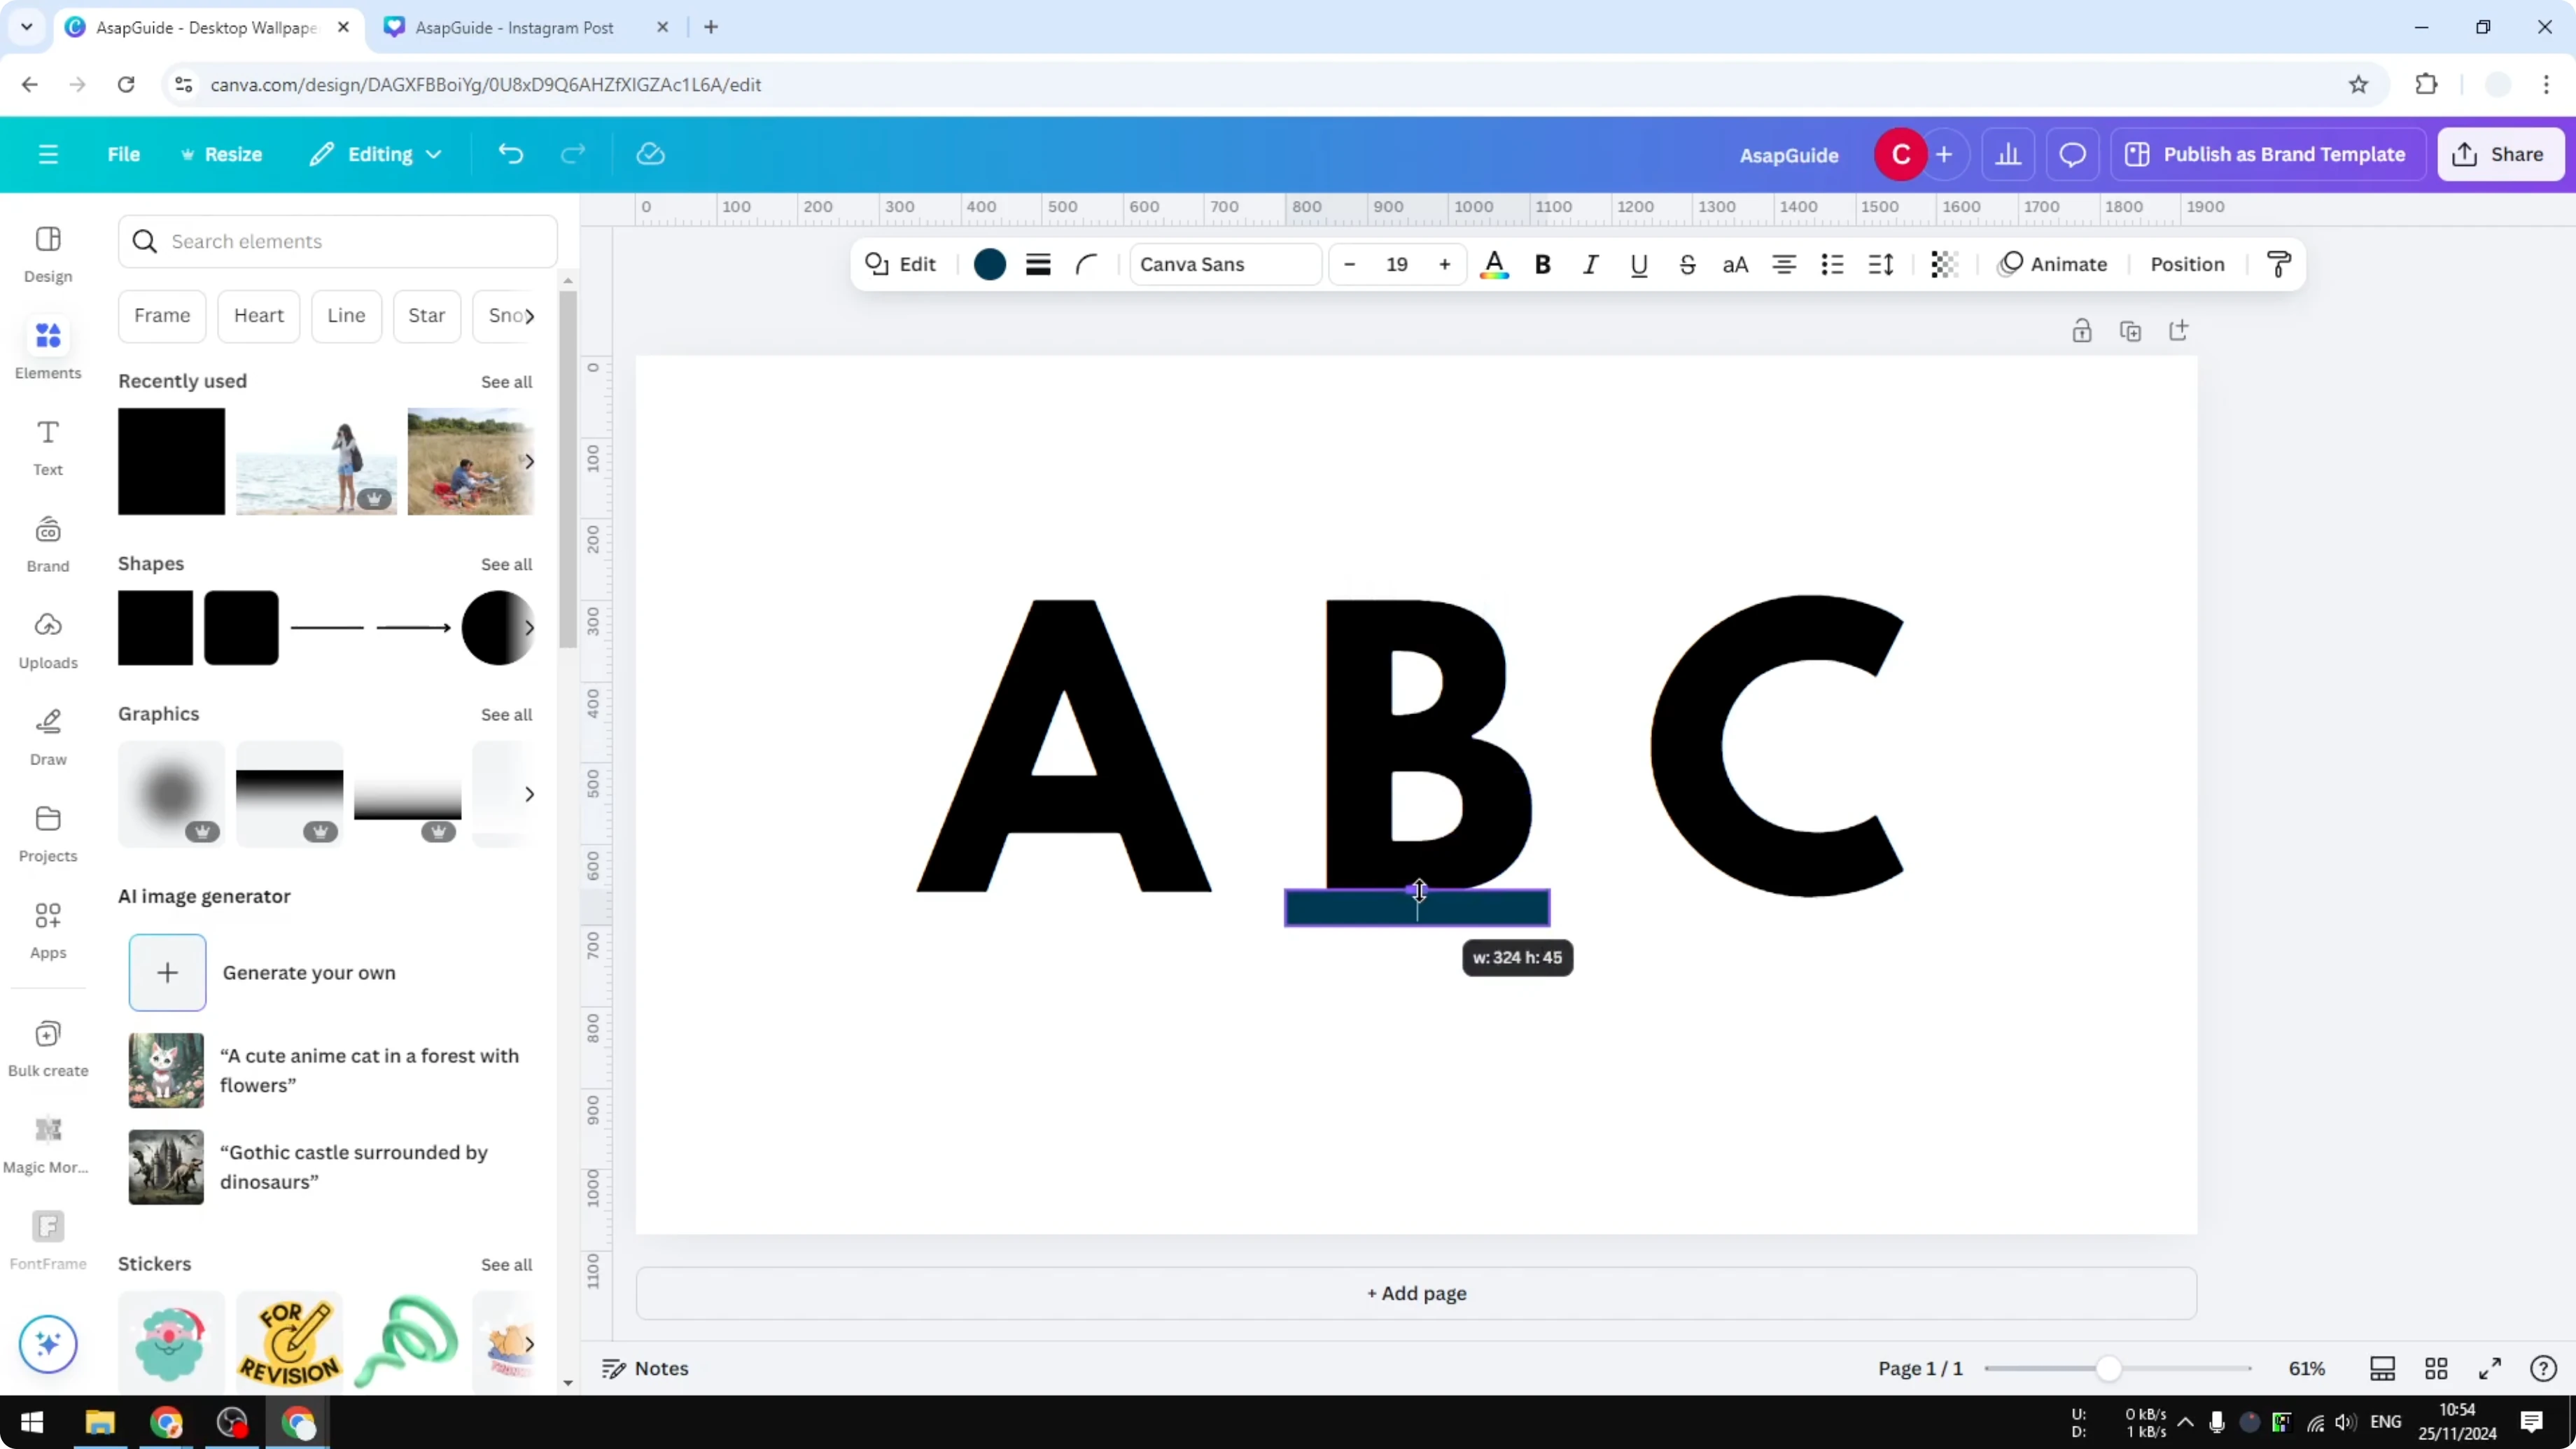Open Bulk create from the sidebar
Image resolution: width=2576 pixels, height=1449 pixels.
(x=47, y=1046)
